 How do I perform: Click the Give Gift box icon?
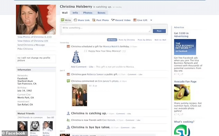tap(135, 20)
